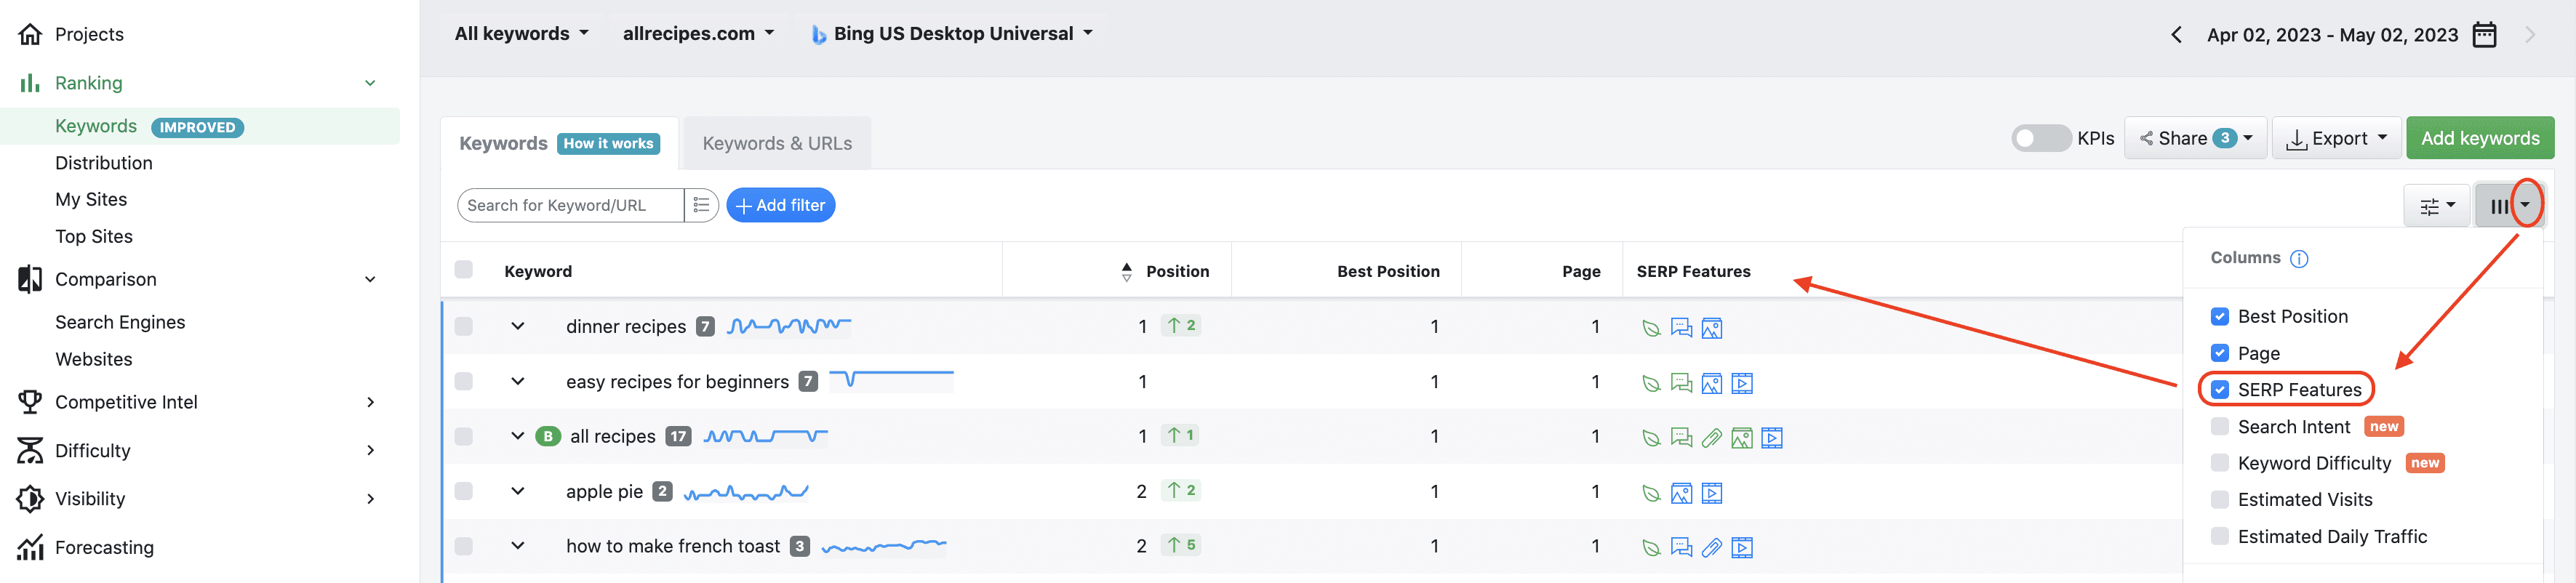Viewport: 2576px width, 583px height.
Task: Enable the Keyword Difficulty column
Action: coord(2219,463)
